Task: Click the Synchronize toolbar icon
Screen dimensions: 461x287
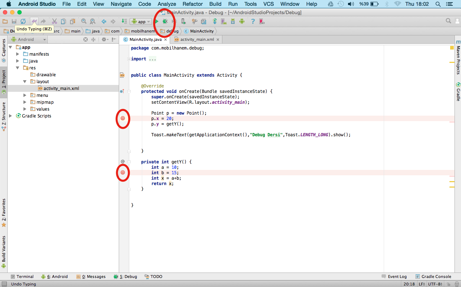Action: click(23, 21)
